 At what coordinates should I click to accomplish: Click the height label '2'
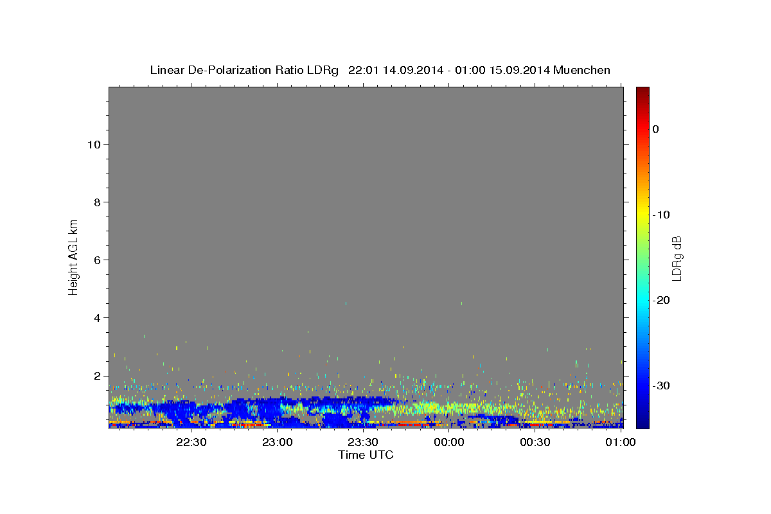(96, 376)
